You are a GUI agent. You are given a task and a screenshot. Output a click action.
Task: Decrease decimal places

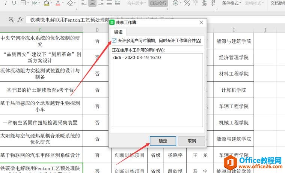(213, 3)
